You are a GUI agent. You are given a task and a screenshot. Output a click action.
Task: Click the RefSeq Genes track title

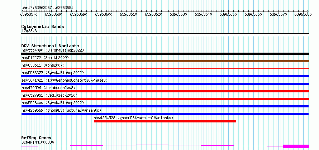[x=36, y=138]
